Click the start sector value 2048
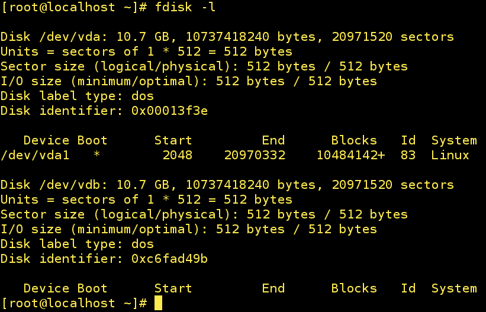 (177, 155)
